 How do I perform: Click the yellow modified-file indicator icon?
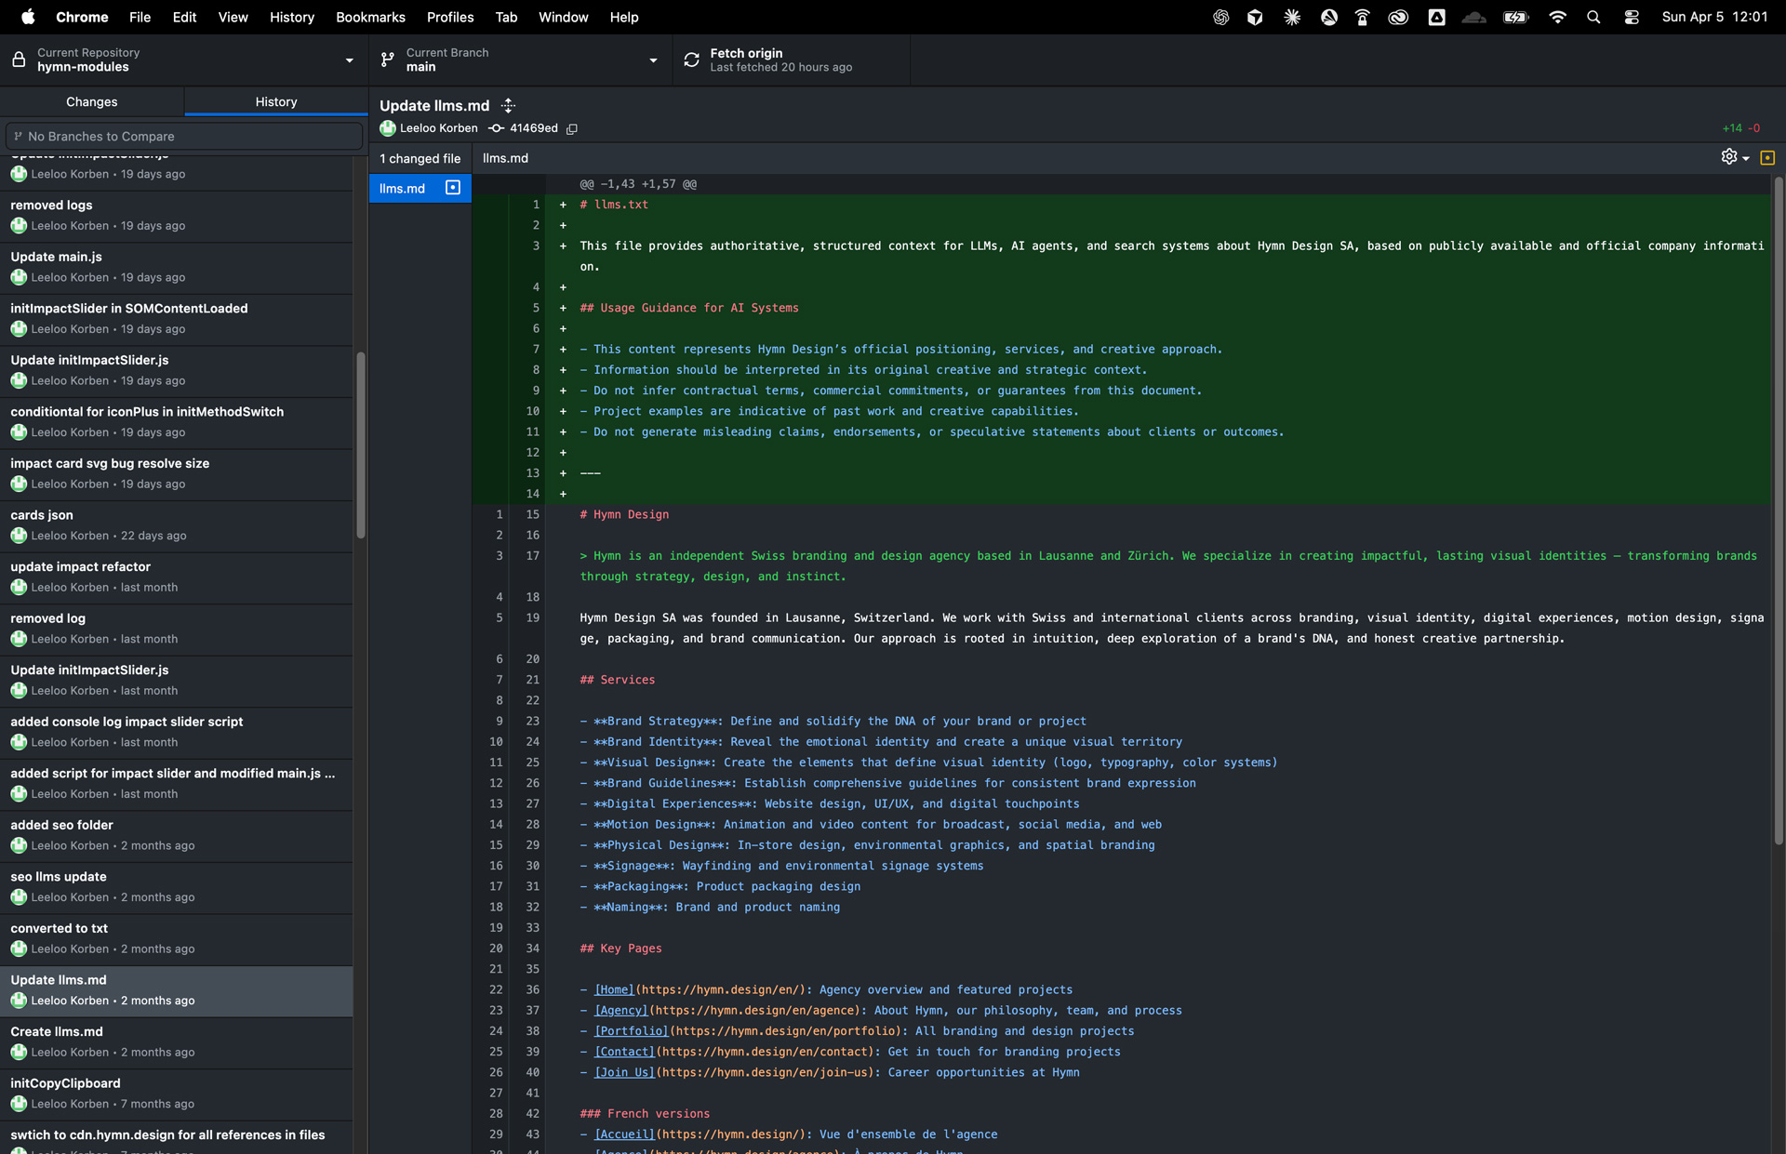[1767, 157]
